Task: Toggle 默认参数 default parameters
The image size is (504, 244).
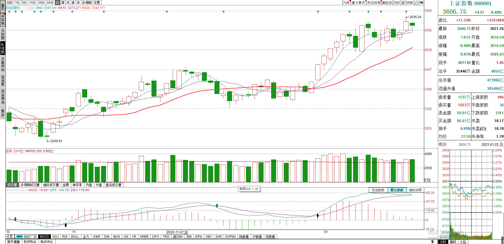Action: coord(397,190)
